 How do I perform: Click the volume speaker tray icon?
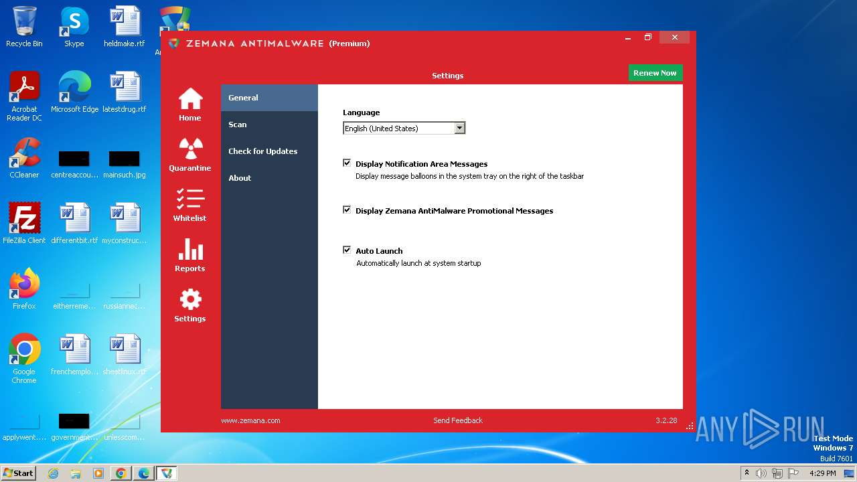(x=761, y=473)
